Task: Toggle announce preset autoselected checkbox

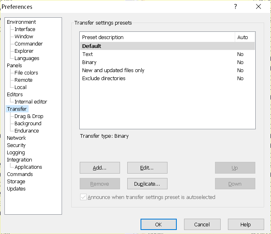Action: [x=83, y=197]
